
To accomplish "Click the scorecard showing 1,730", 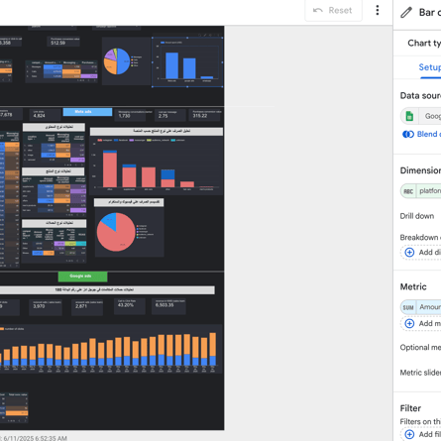I will [x=134, y=115].
